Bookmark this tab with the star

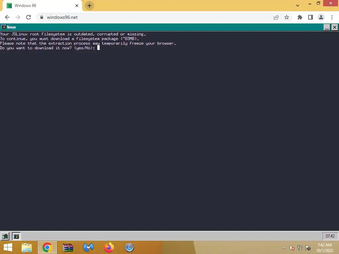coord(287,17)
